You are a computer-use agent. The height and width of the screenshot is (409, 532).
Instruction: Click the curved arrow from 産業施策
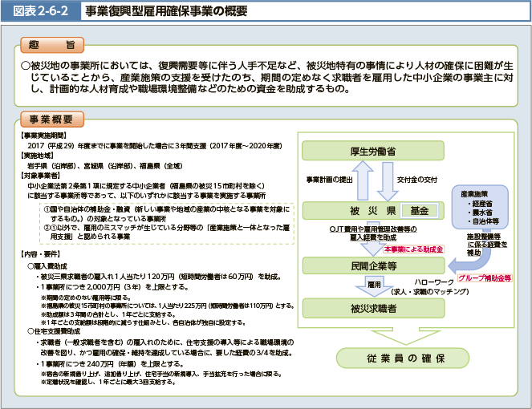(461, 255)
